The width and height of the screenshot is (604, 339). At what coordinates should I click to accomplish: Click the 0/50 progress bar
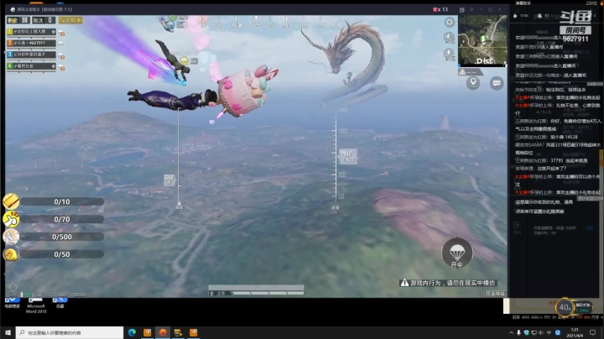pos(62,254)
